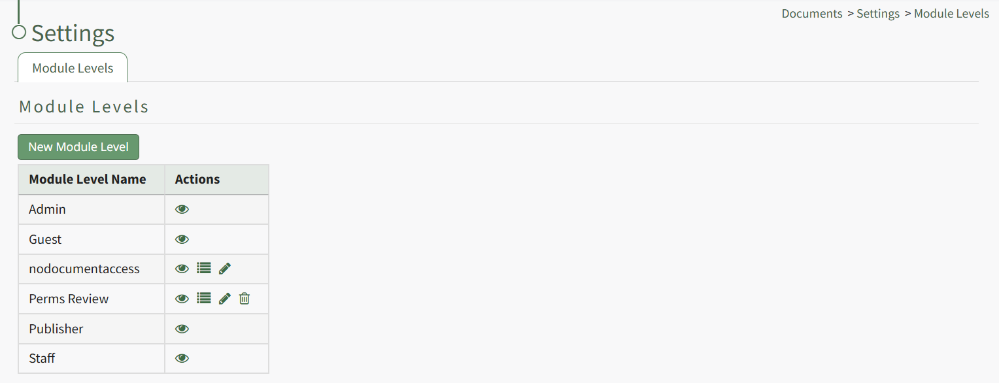This screenshot has height=383, width=999.
Task: Edit the Perms Review module level
Action: point(225,299)
